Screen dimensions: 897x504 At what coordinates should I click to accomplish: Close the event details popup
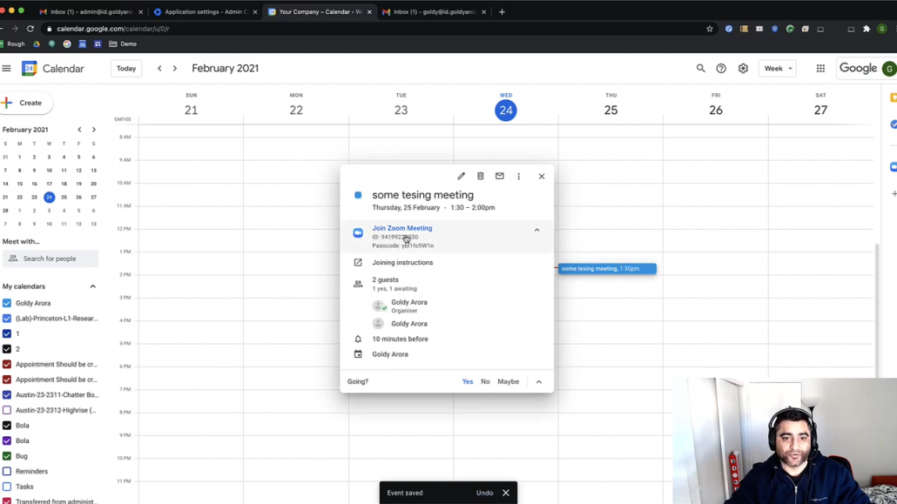[542, 176]
